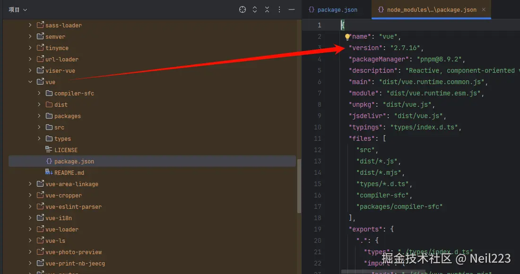Click the "2.7.16" version value
The height and width of the screenshot is (274, 520).
405,48
